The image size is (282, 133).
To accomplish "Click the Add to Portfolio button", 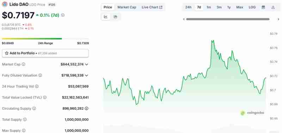I will coord(45,53).
